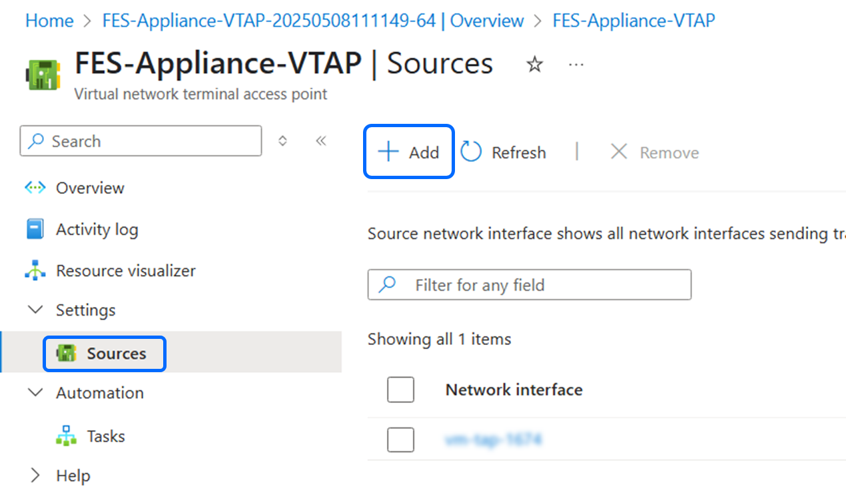Open Resource visualizer

click(126, 271)
